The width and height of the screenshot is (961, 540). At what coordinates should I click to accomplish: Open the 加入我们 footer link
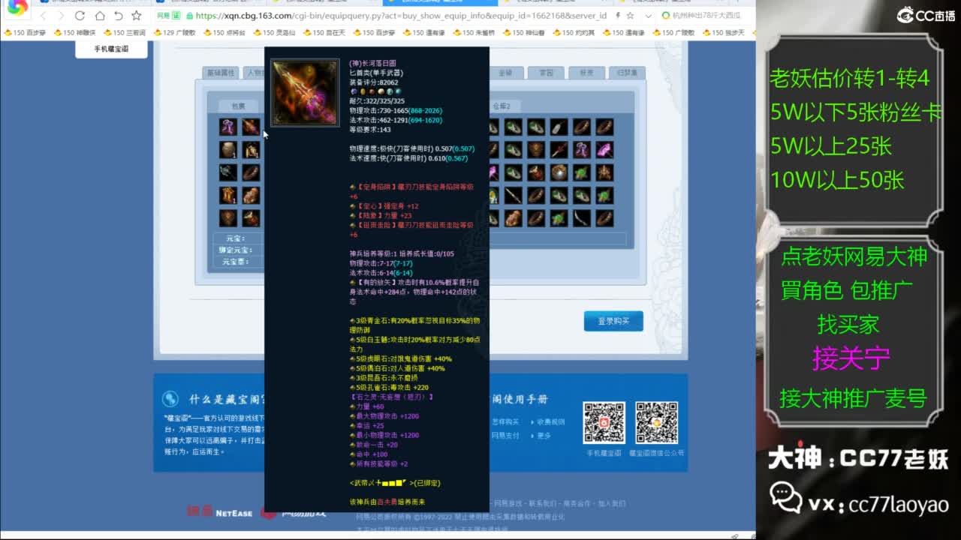pyautogui.click(x=611, y=503)
